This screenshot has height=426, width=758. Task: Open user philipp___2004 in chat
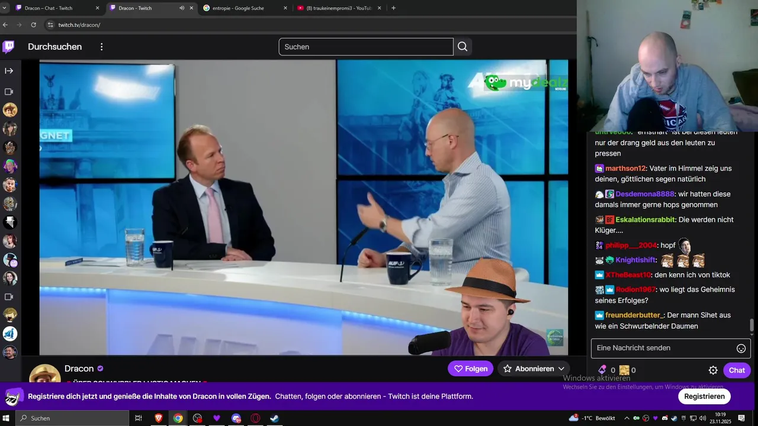pyautogui.click(x=631, y=246)
